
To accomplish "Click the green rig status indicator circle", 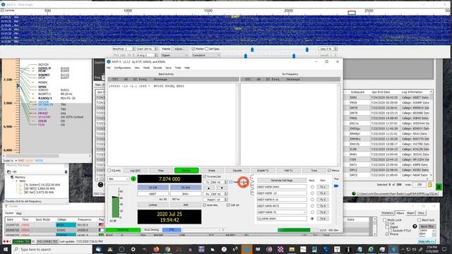I will [133, 179].
